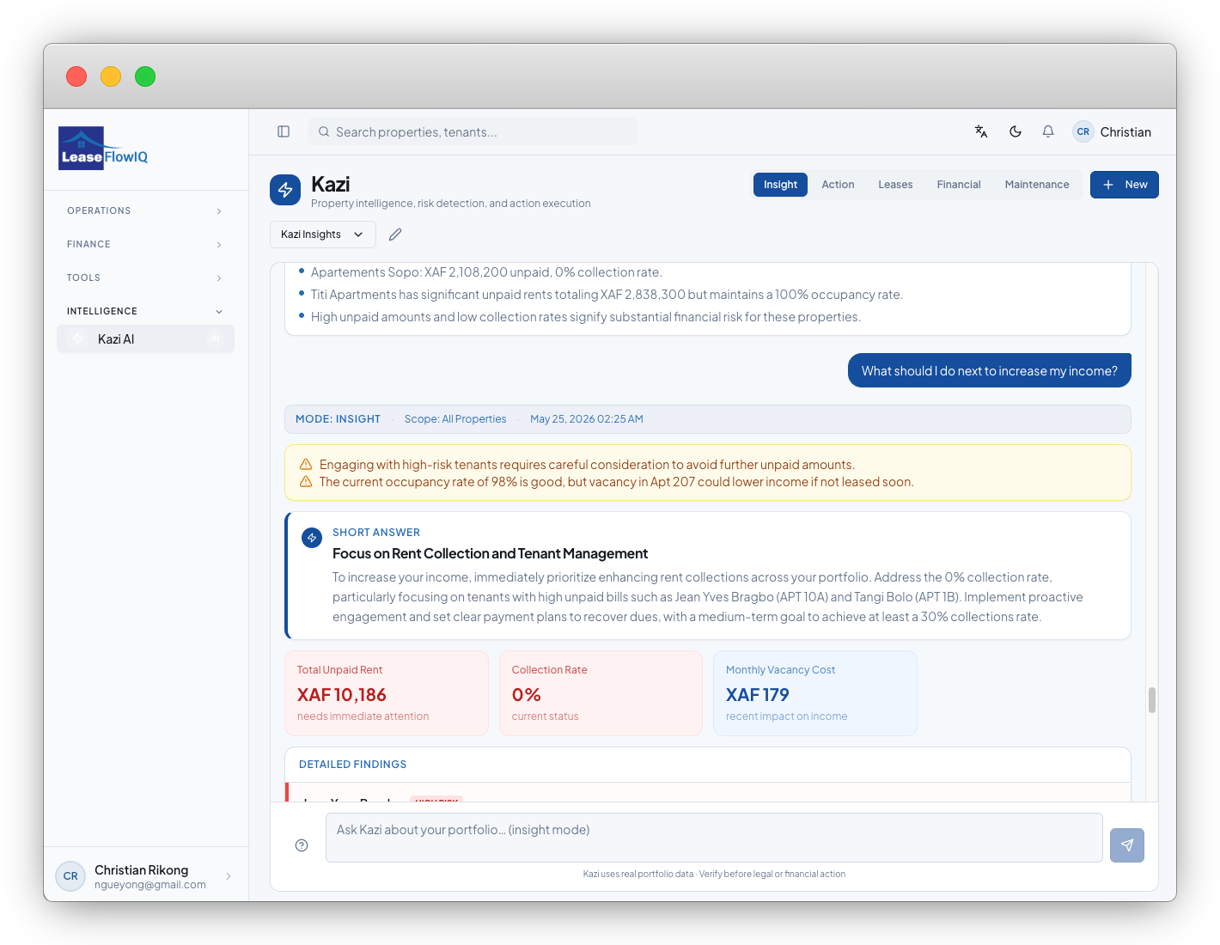Image resolution: width=1220 pixels, height=945 pixels.
Task: Click the LeaseFlowIQ logo
Action: (x=103, y=149)
